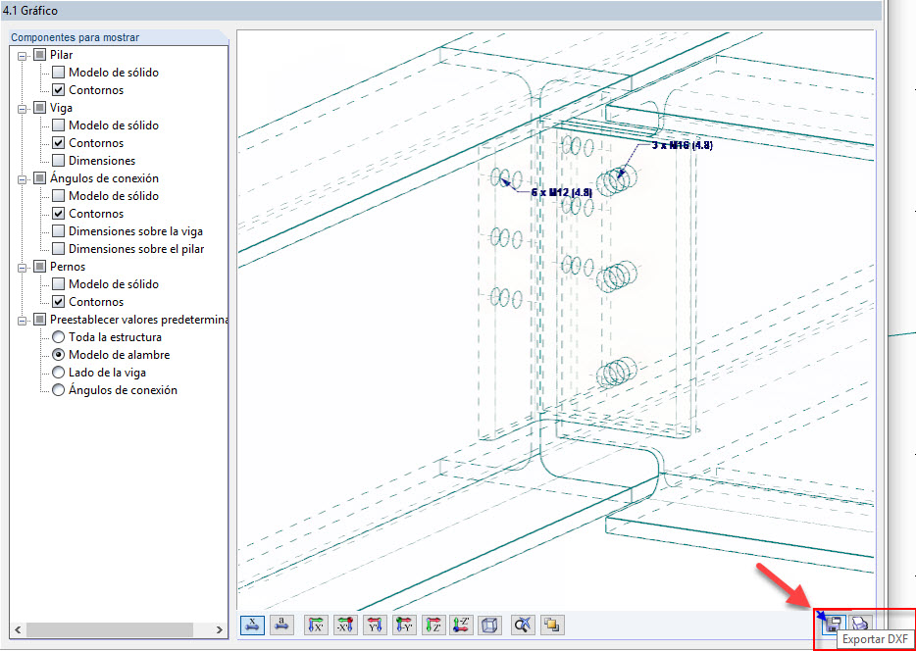
Task: Collapse the Pilar tree node
Action: (x=23, y=56)
